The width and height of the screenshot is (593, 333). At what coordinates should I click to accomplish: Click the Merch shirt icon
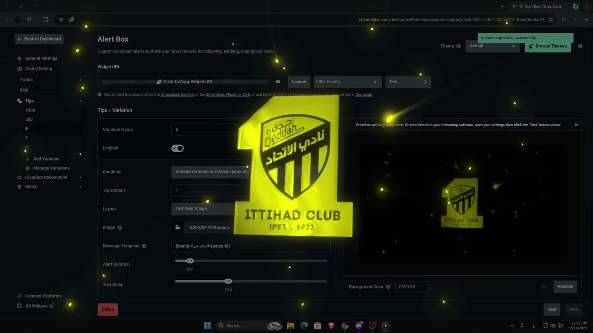(x=19, y=186)
